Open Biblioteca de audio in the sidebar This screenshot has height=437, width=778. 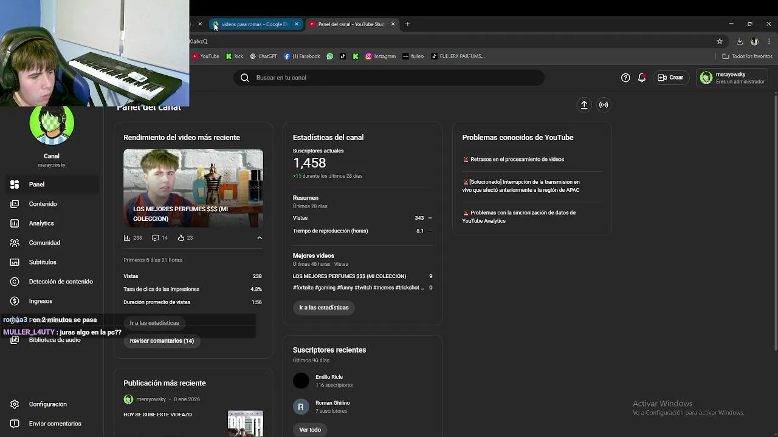(x=52, y=340)
